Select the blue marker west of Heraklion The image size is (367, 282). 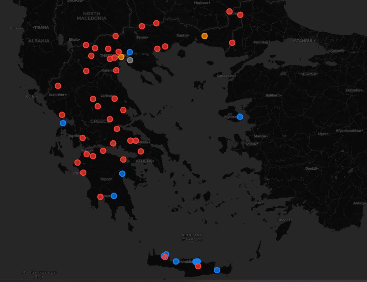tap(176, 261)
